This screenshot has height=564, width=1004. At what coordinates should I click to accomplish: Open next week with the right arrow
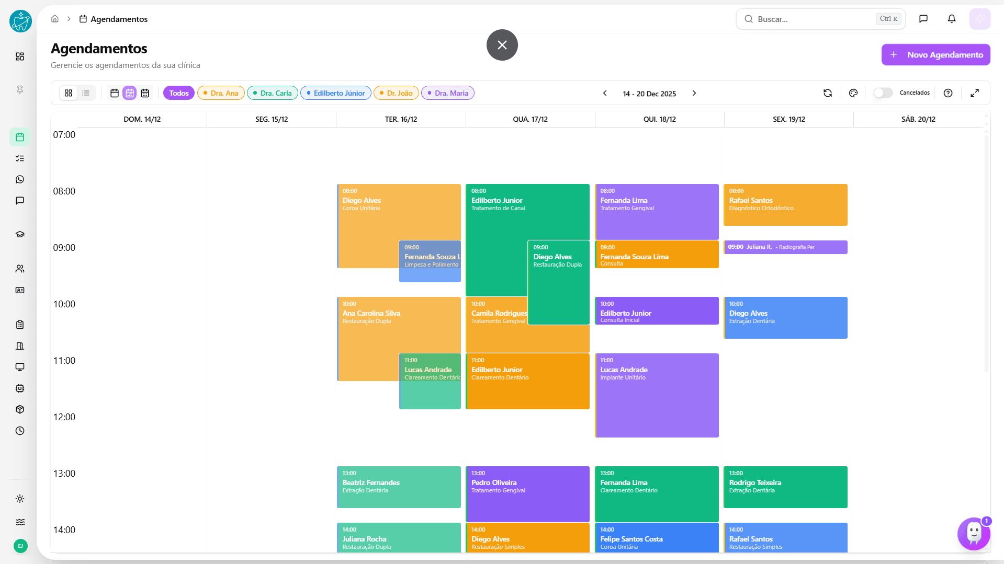(694, 93)
